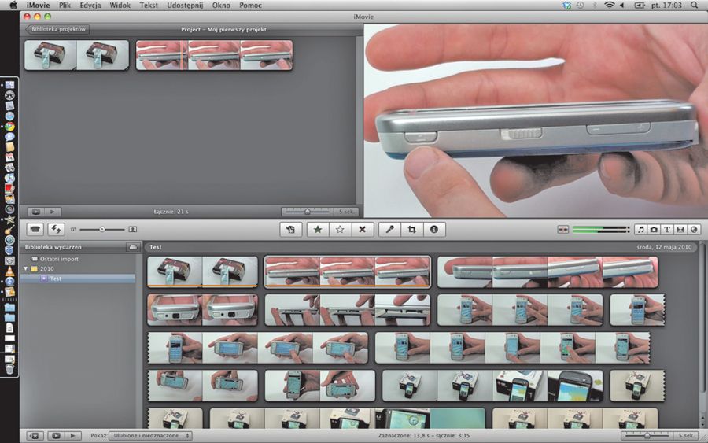The width and height of the screenshot is (708, 443).
Task: Open the music and sound effects browser
Action: 640,230
